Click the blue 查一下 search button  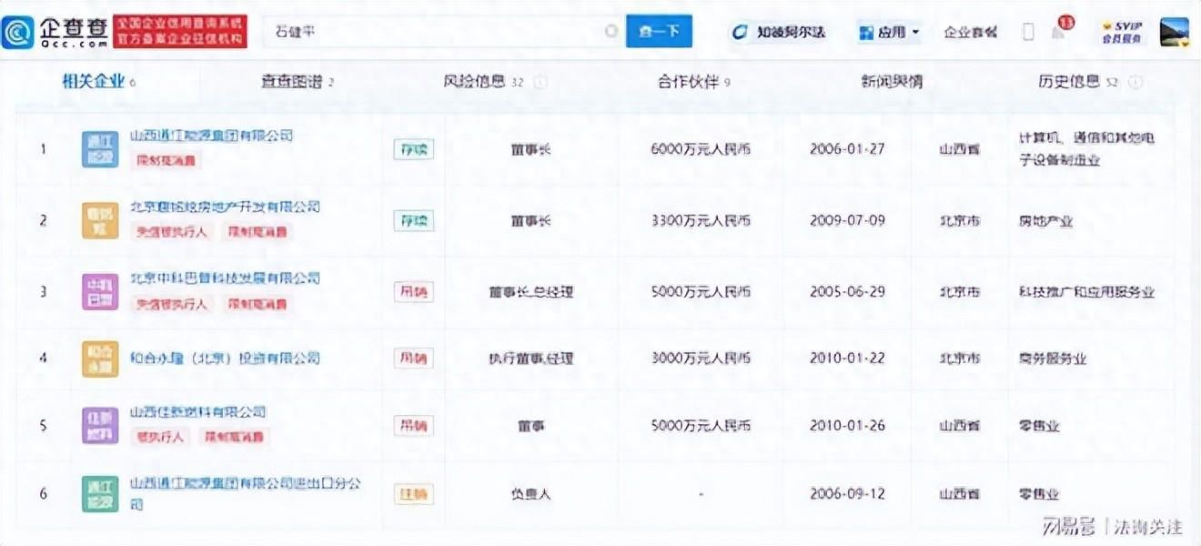click(659, 31)
